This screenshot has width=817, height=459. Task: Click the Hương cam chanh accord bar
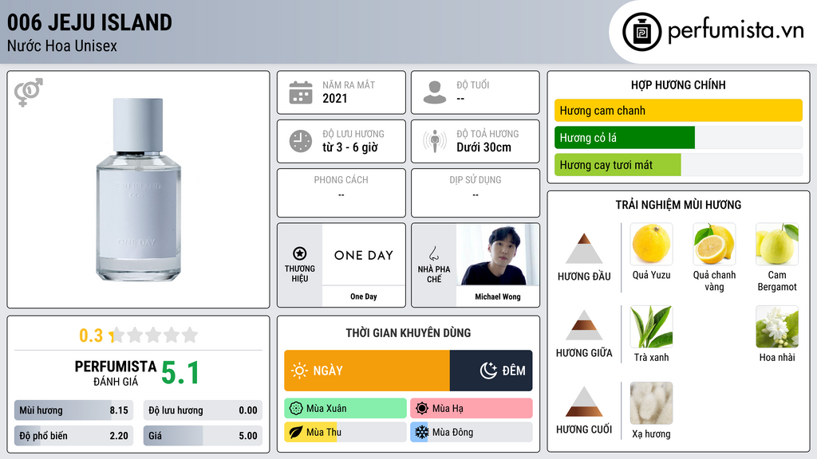tap(678, 110)
